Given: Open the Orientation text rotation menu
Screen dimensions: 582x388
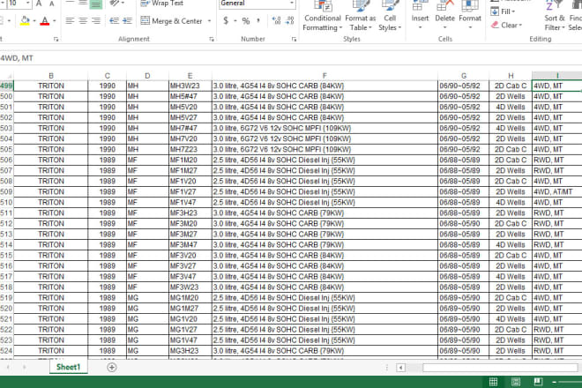Looking at the screenshot, I should (x=116, y=4).
